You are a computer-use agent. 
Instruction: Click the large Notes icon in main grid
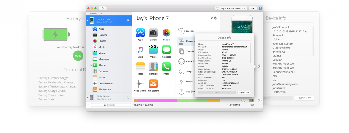coord(140,67)
